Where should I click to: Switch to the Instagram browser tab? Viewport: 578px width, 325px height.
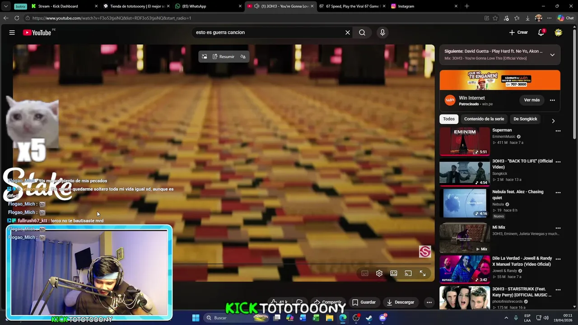point(423,6)
